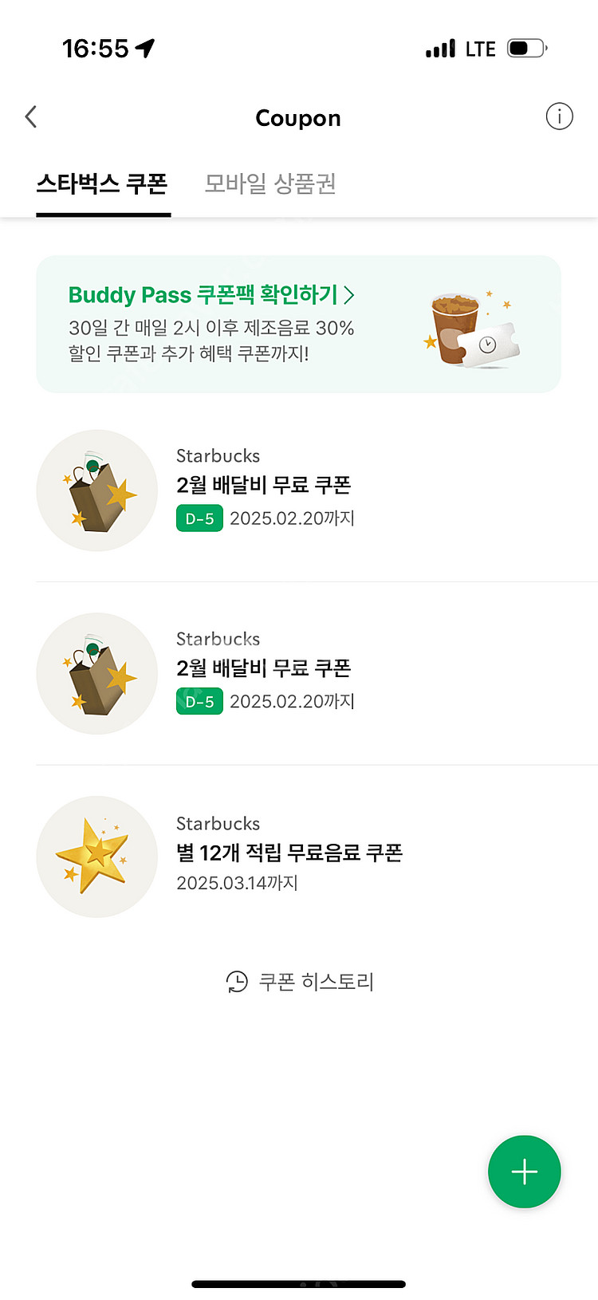Viewport: 598px width, 1300px height.
Task: Tap the first coupon's D-5 badge
Action: (199, 518)
